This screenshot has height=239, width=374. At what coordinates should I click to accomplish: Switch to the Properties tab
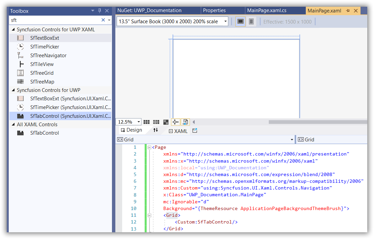(214, 10)
